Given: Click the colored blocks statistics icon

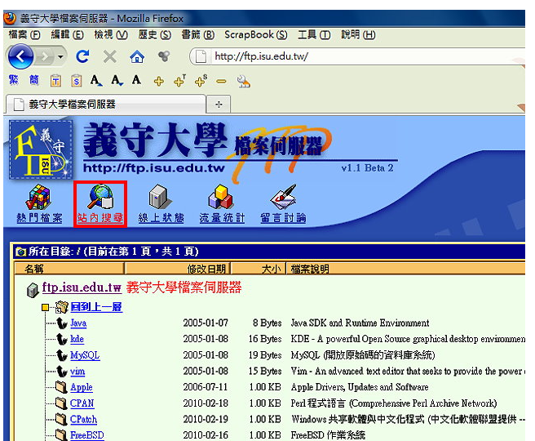Looking at the screenshot, I should [x=220, y=197].
